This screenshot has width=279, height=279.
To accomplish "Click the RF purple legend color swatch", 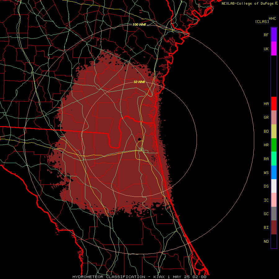I will [274, 35].
